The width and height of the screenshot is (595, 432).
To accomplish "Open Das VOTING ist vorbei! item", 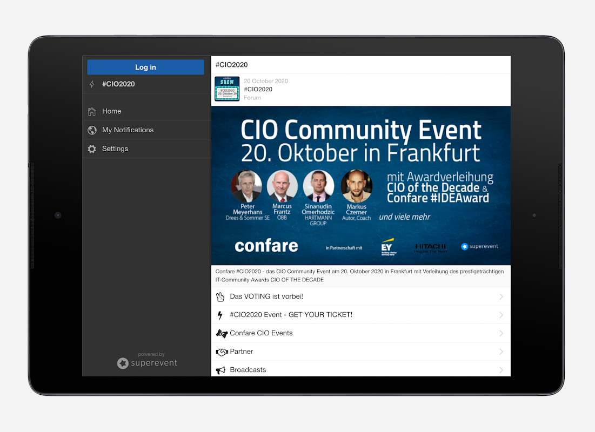I will (x=361, y=296).
